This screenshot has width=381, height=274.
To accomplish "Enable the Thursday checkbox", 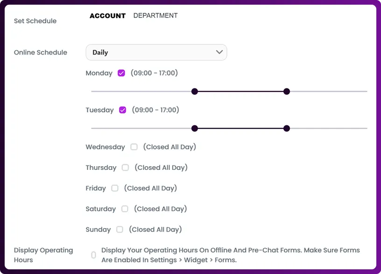I will click(125, 168).
